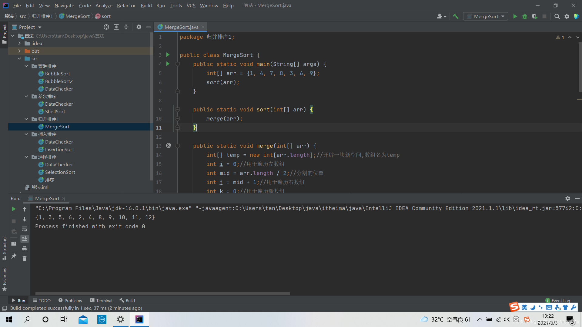Screen dimensions: 582x327
Task: Click run gutter arrow beside main method
Action: point(168,64)
